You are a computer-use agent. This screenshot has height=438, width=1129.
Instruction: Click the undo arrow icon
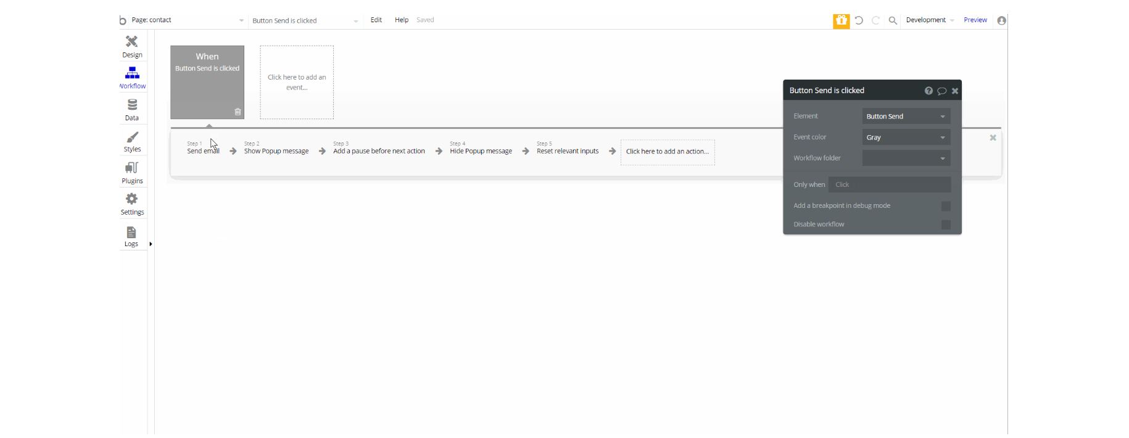pos(859,20)
